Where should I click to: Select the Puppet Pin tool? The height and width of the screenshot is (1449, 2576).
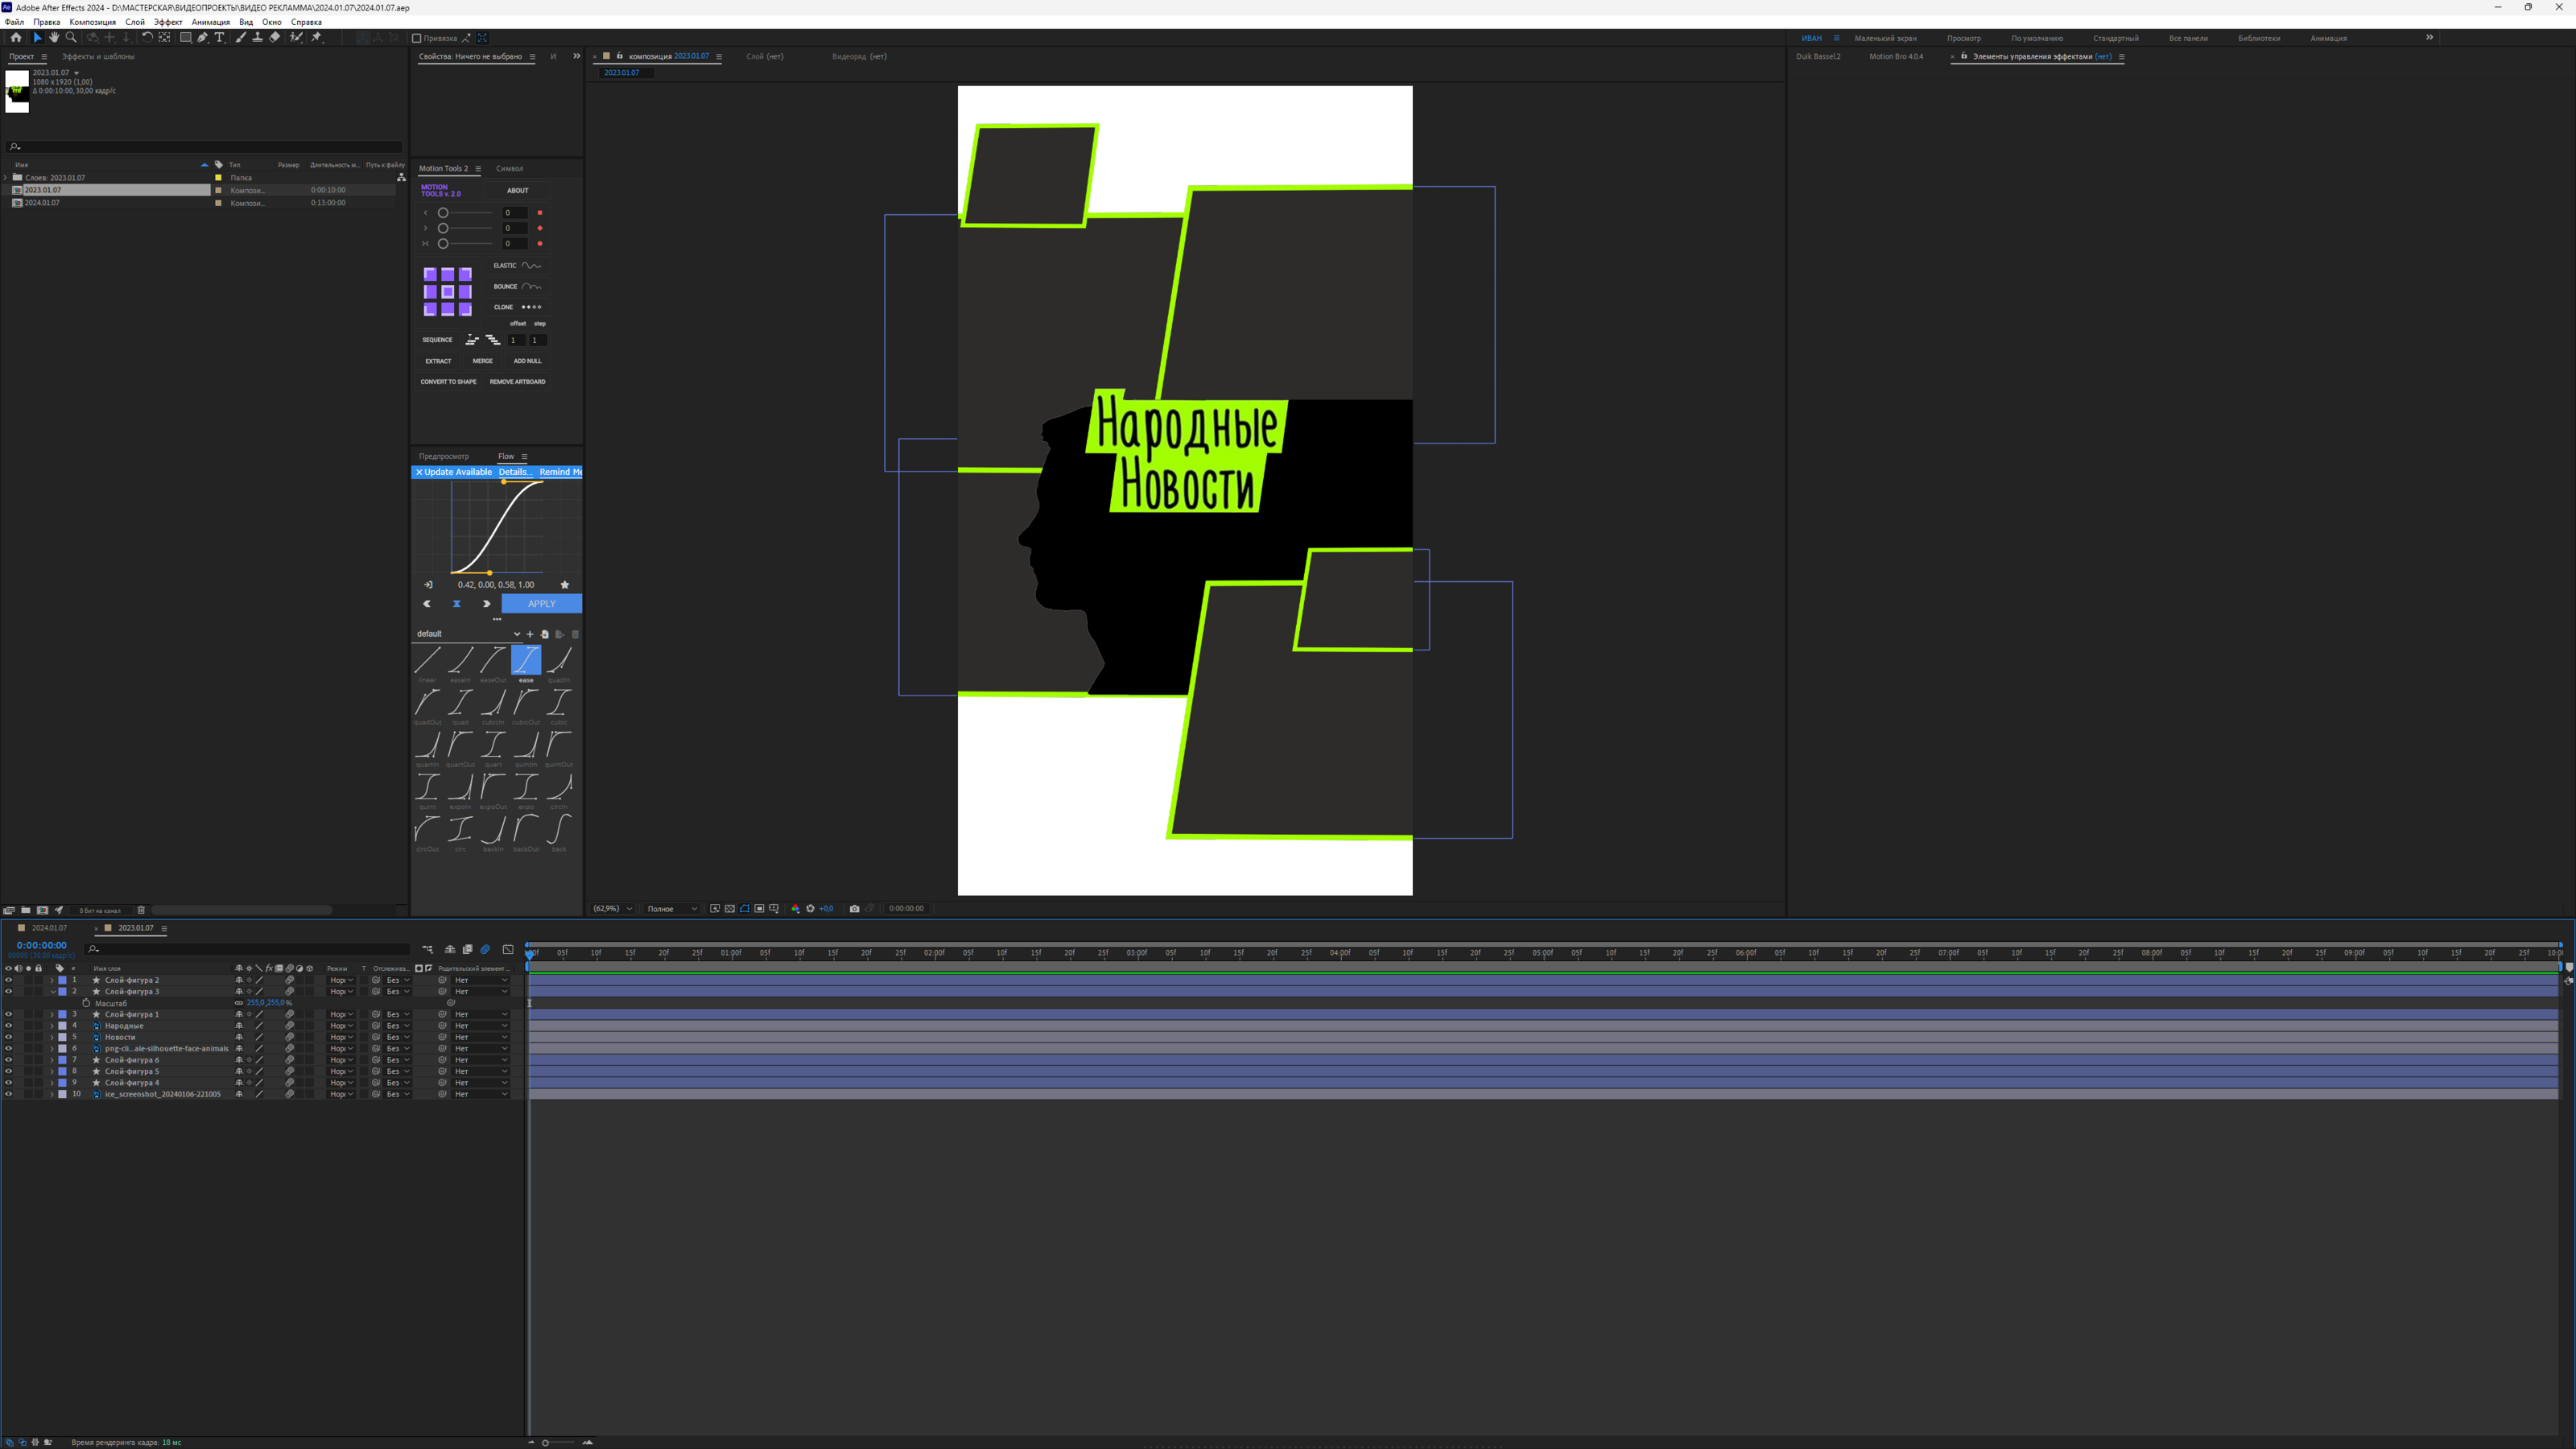tap(317, 37)
